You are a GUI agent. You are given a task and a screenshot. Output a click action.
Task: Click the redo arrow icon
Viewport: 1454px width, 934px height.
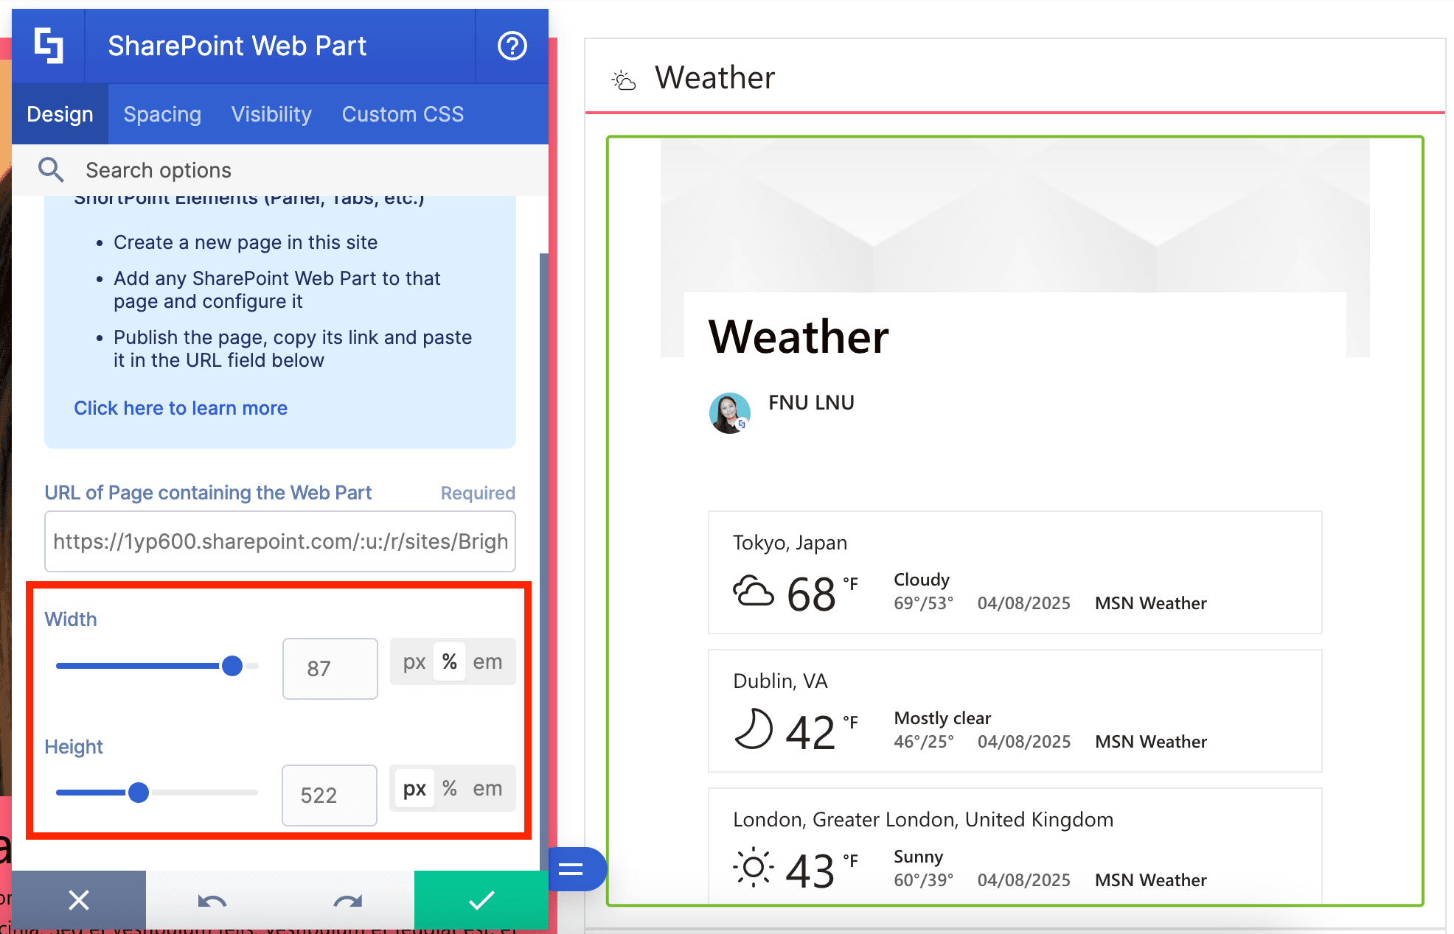click(347, 901)
